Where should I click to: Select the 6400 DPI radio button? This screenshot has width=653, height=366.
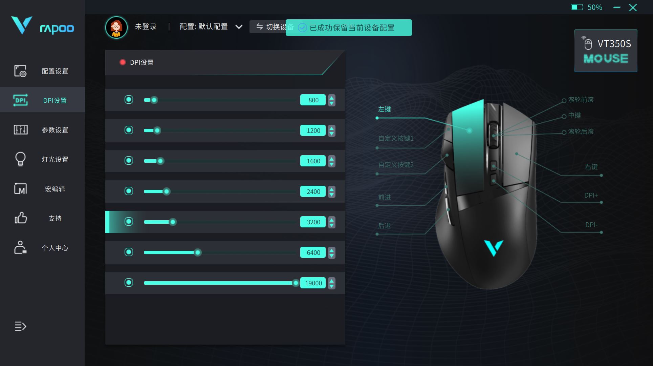129,252
